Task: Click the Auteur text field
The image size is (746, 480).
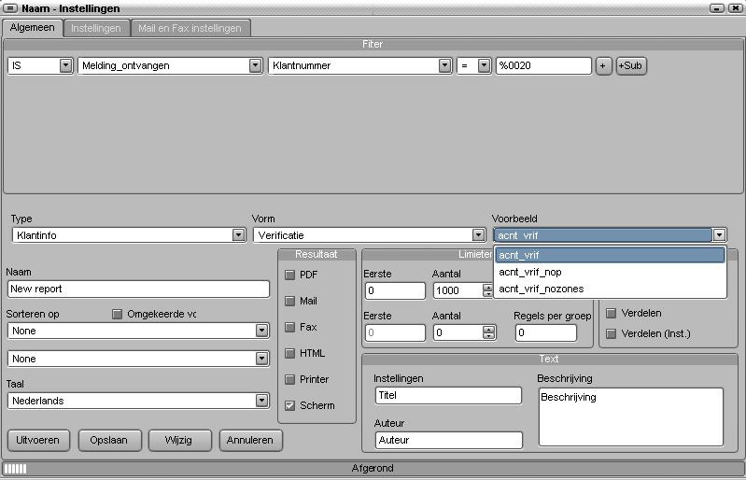Action: point(449,440)
